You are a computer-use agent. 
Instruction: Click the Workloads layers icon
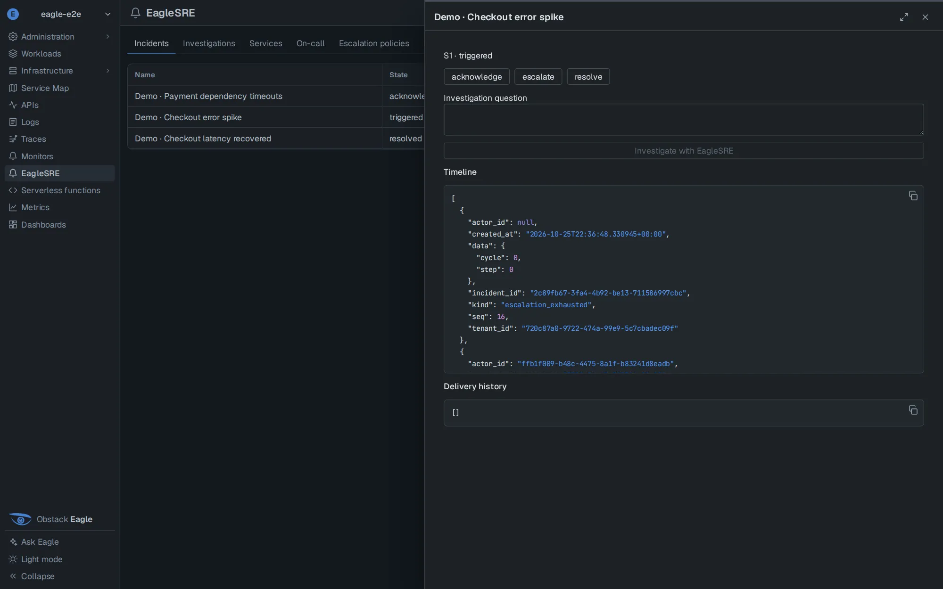click(x=13, y=54)
